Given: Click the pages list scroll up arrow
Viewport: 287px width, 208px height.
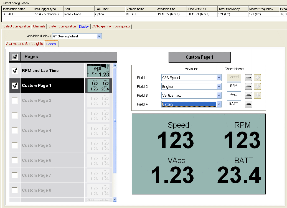Looking at the screenshot, I should pyautogui.click(x=115, y=66).
